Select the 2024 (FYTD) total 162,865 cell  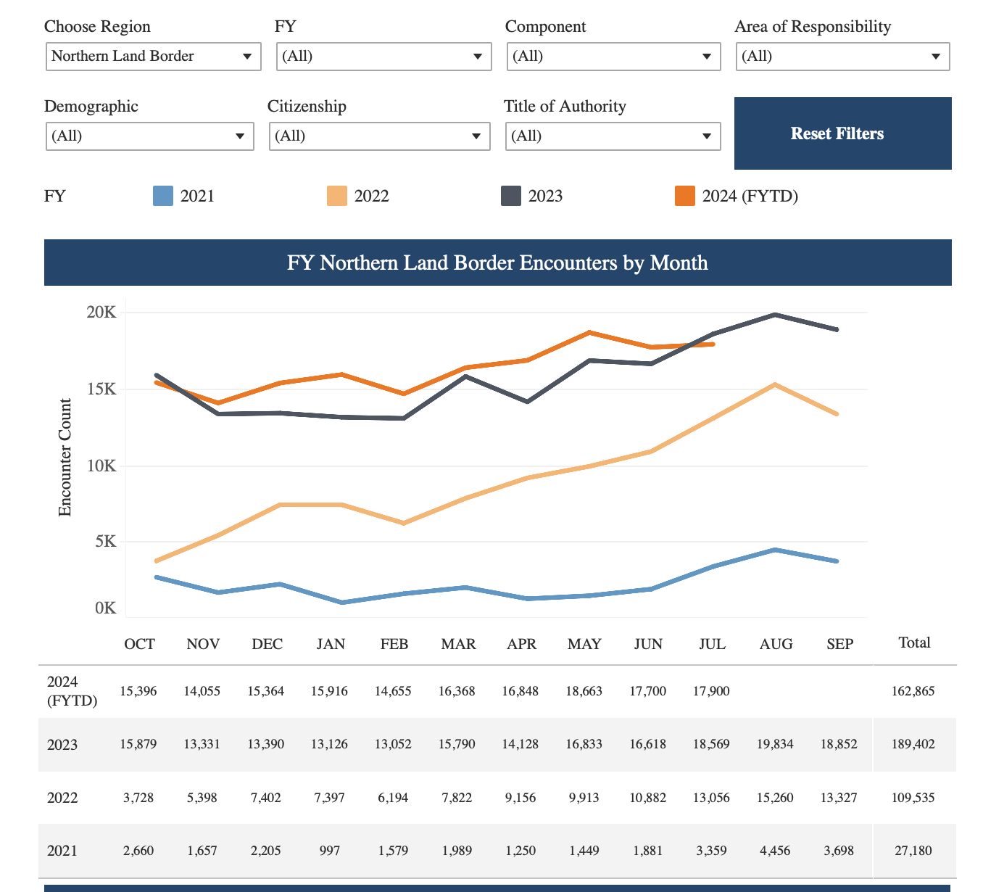[913, 691]
